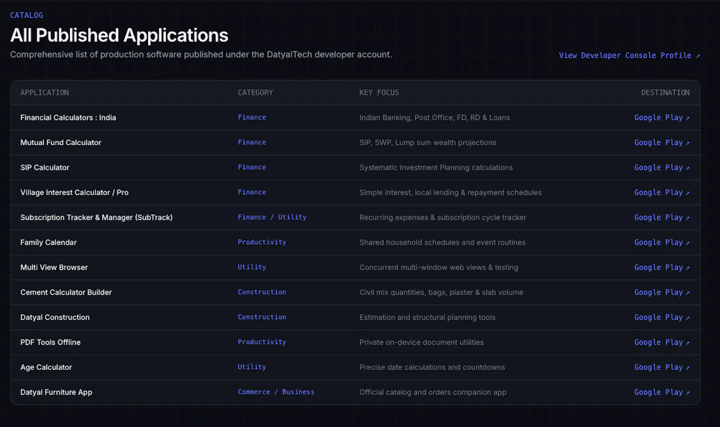Select Subscription Tracker & Manager (SubTrack) name
Viewport: 720px width, 427px height.
[96, 217]
